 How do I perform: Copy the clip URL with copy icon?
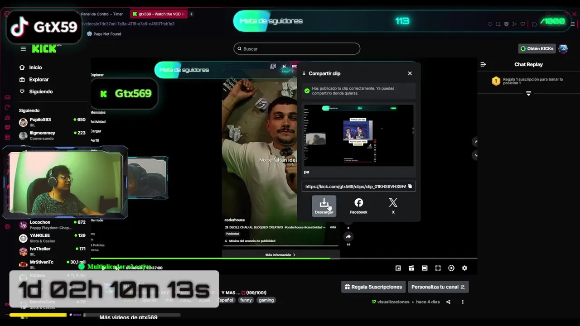point(410,187)
